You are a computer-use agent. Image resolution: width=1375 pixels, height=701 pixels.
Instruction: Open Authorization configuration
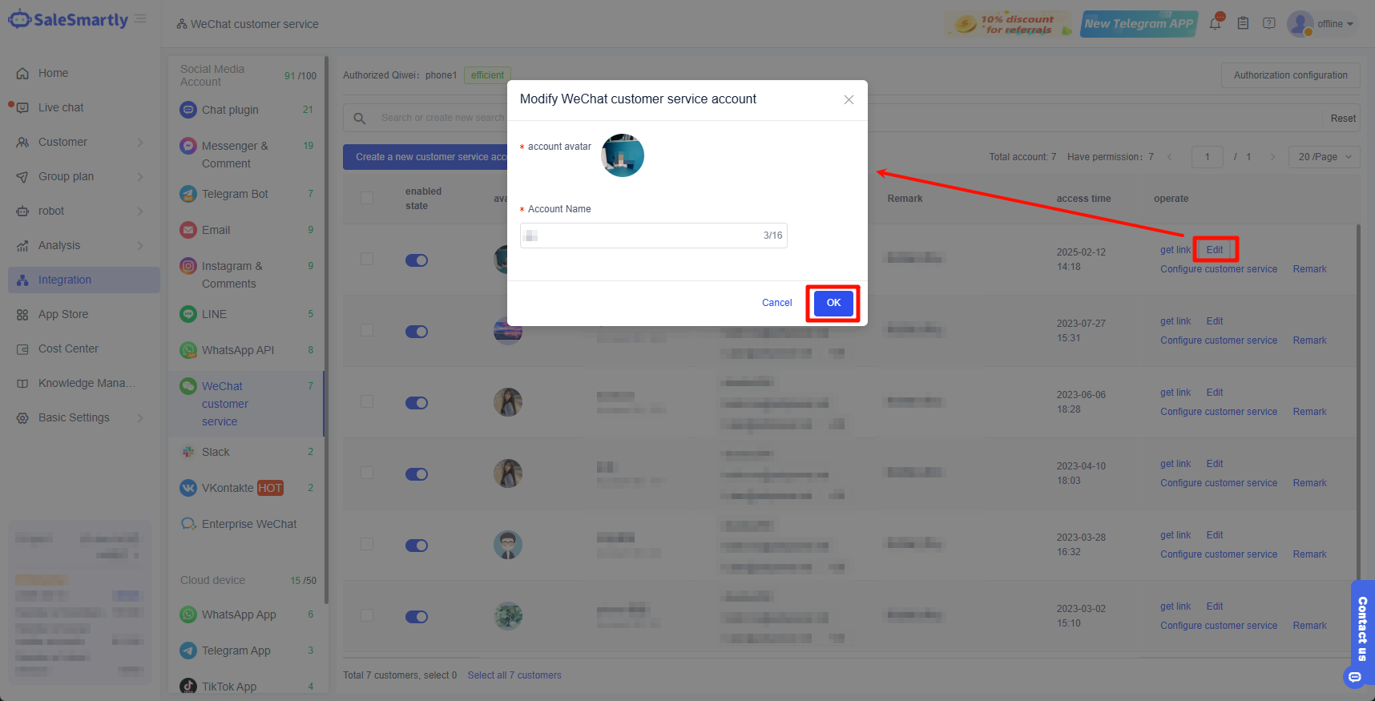1290,75
